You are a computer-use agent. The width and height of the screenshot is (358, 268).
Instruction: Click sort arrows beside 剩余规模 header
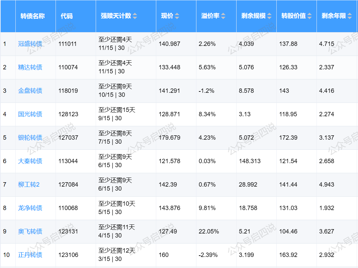pos(269,16)
